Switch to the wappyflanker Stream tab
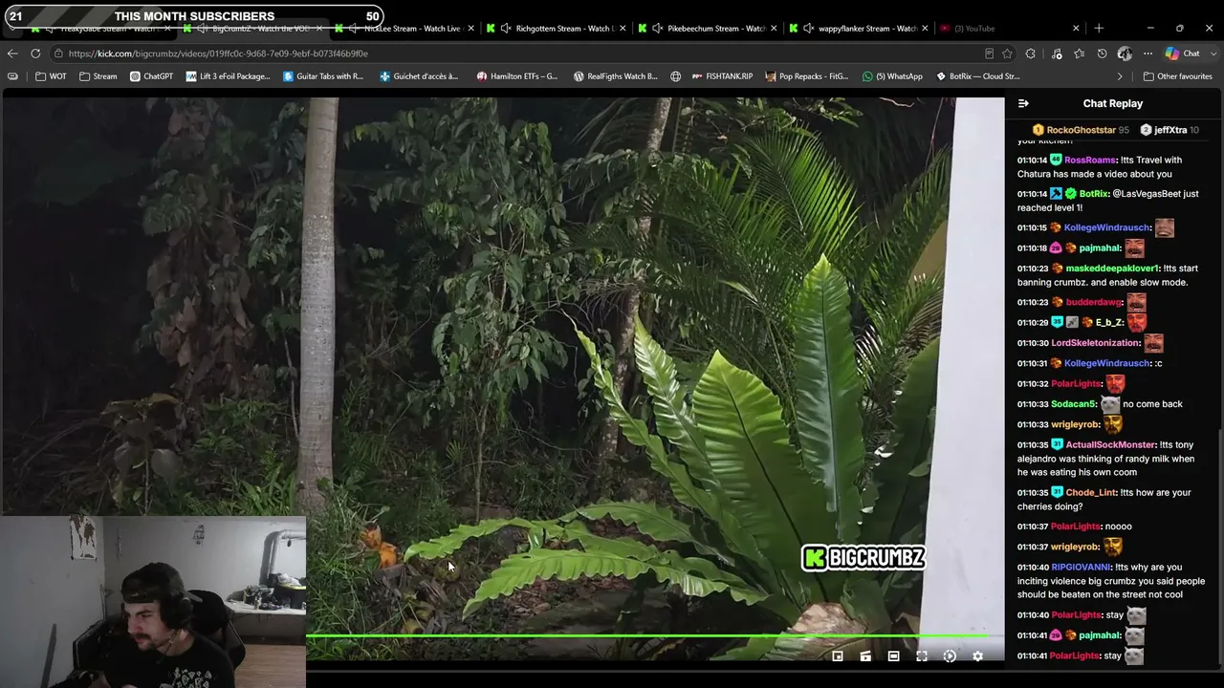This screenshot has height=688, width=1224. 858,29
